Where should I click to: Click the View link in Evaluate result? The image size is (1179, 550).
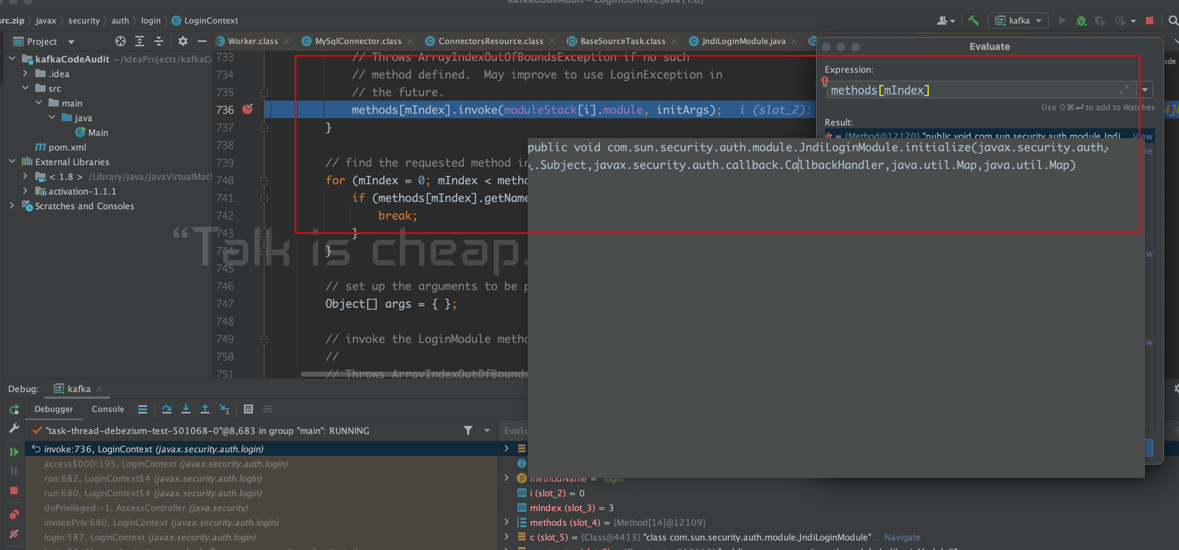click(1142, 136)
